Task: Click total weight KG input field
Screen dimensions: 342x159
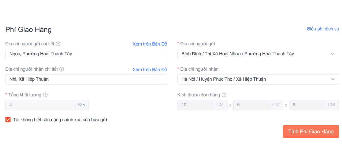Action: (x=41, y=105)
